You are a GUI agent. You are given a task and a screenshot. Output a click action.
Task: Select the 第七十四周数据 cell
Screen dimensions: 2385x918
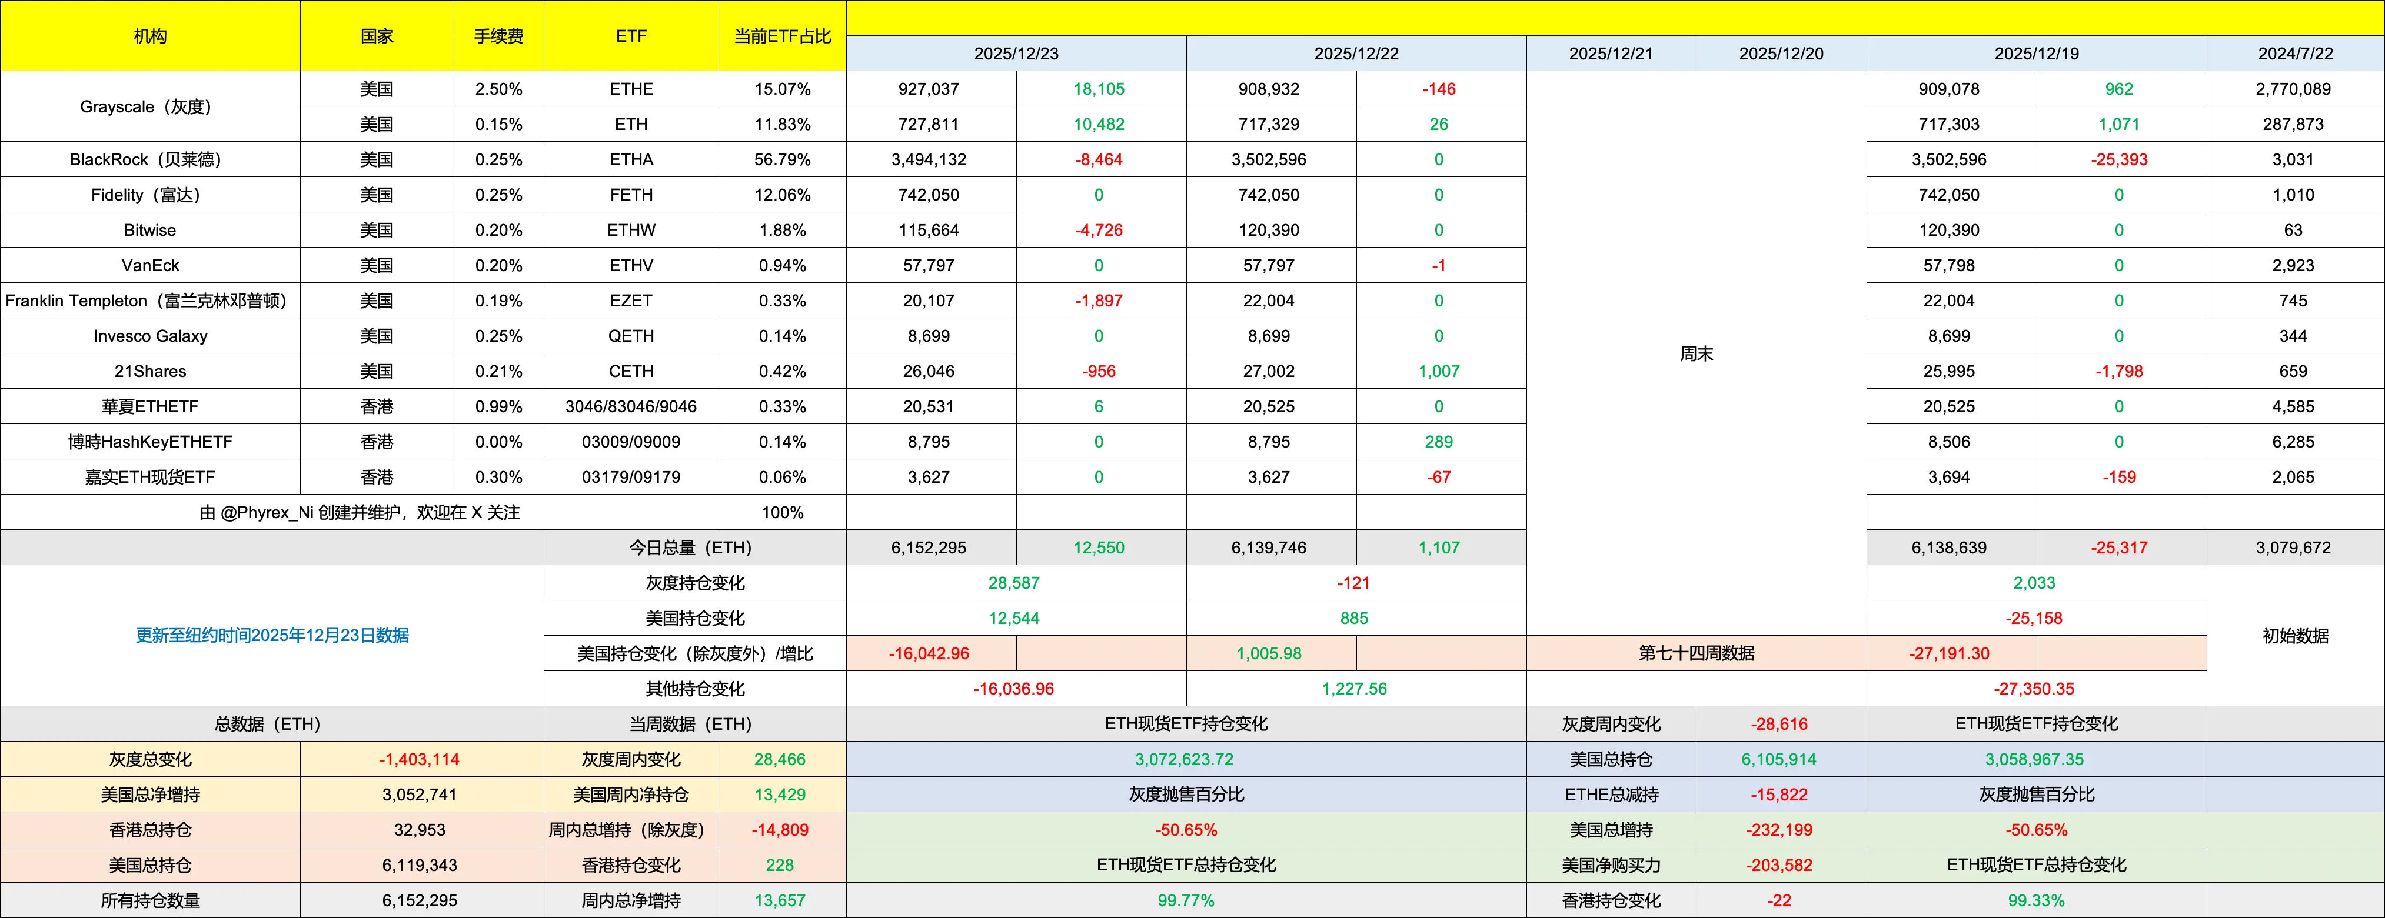click(1695, 653)
